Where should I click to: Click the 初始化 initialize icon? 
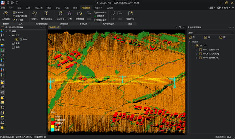[34, 15]
